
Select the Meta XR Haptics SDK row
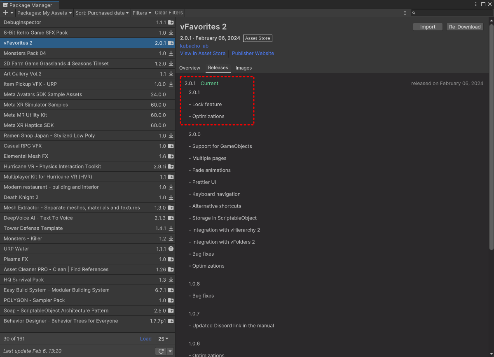(88, 125)
